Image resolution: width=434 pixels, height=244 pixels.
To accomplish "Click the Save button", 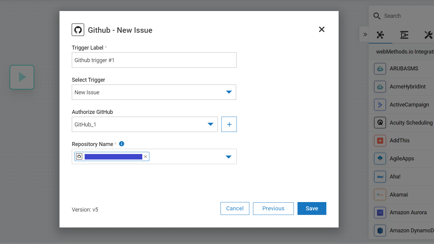I will click(x=312, y=208).
